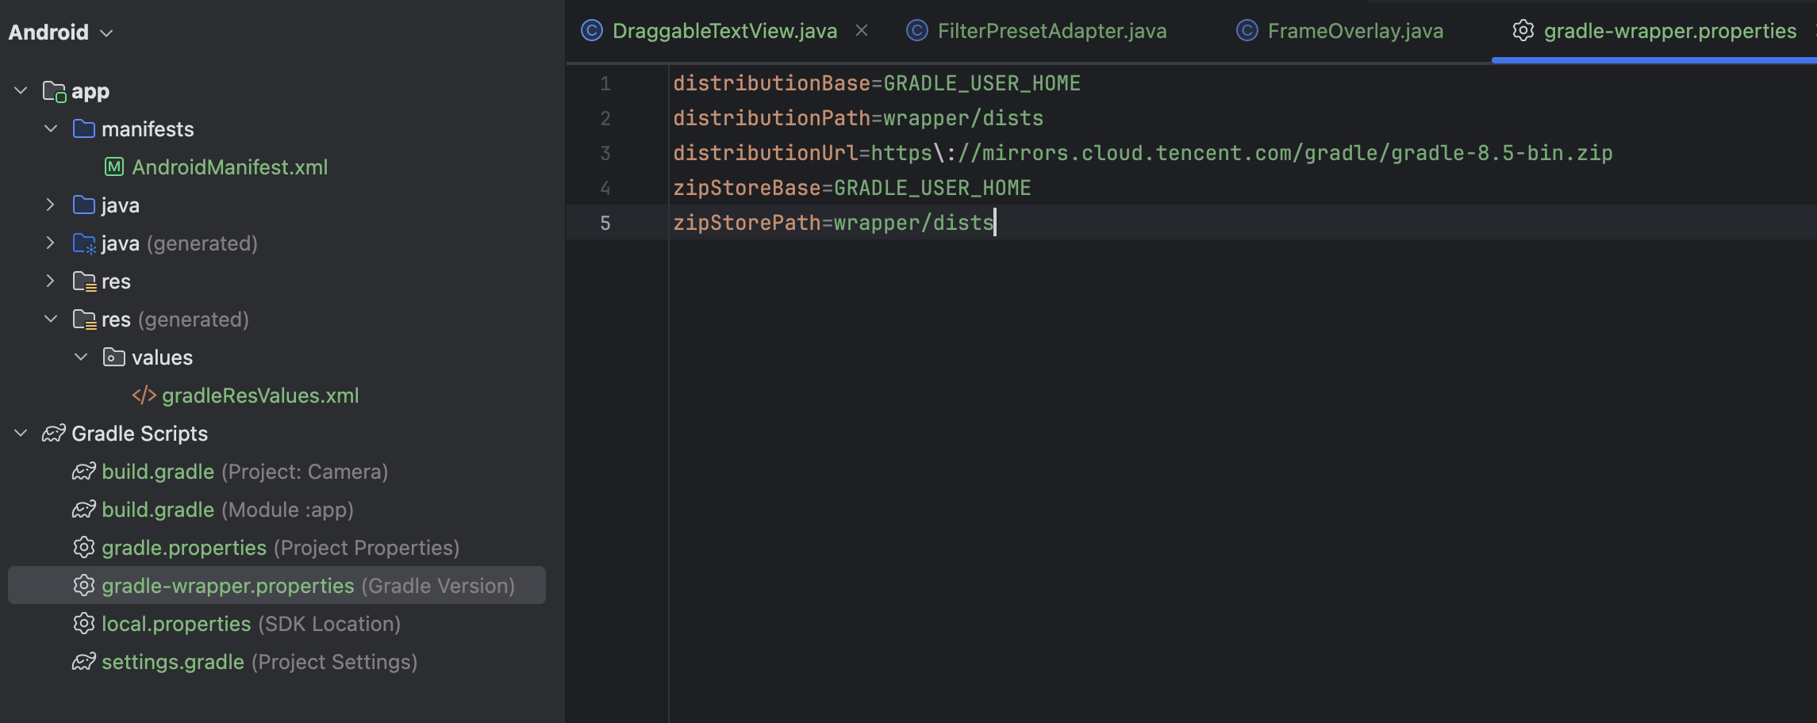
Task: Click the java folder icon
Action: [x=84, y=205]
